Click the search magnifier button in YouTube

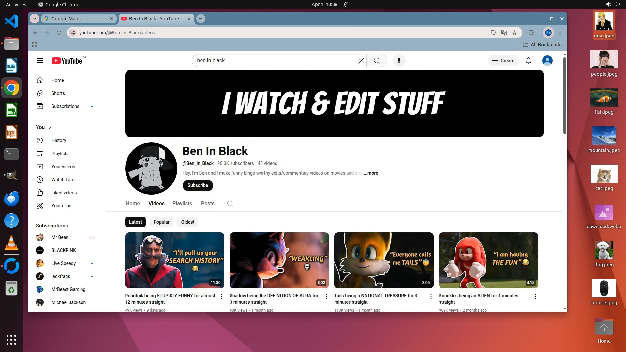click(377, 61)
